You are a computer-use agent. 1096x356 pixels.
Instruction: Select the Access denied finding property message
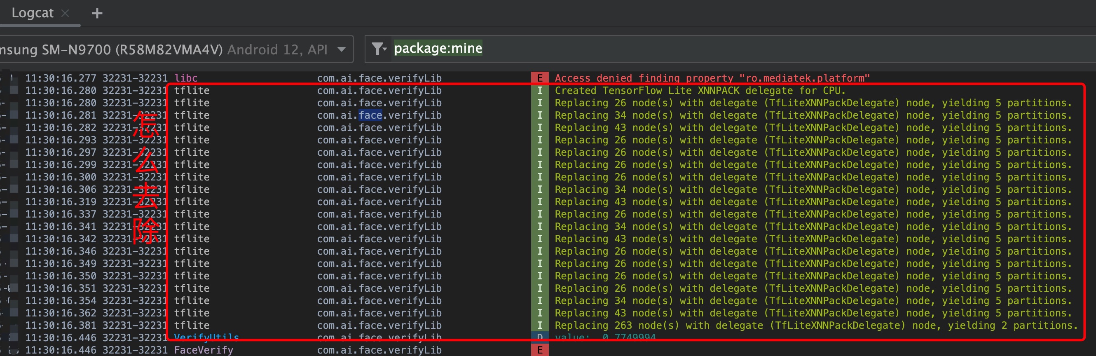tap(712, 78)
